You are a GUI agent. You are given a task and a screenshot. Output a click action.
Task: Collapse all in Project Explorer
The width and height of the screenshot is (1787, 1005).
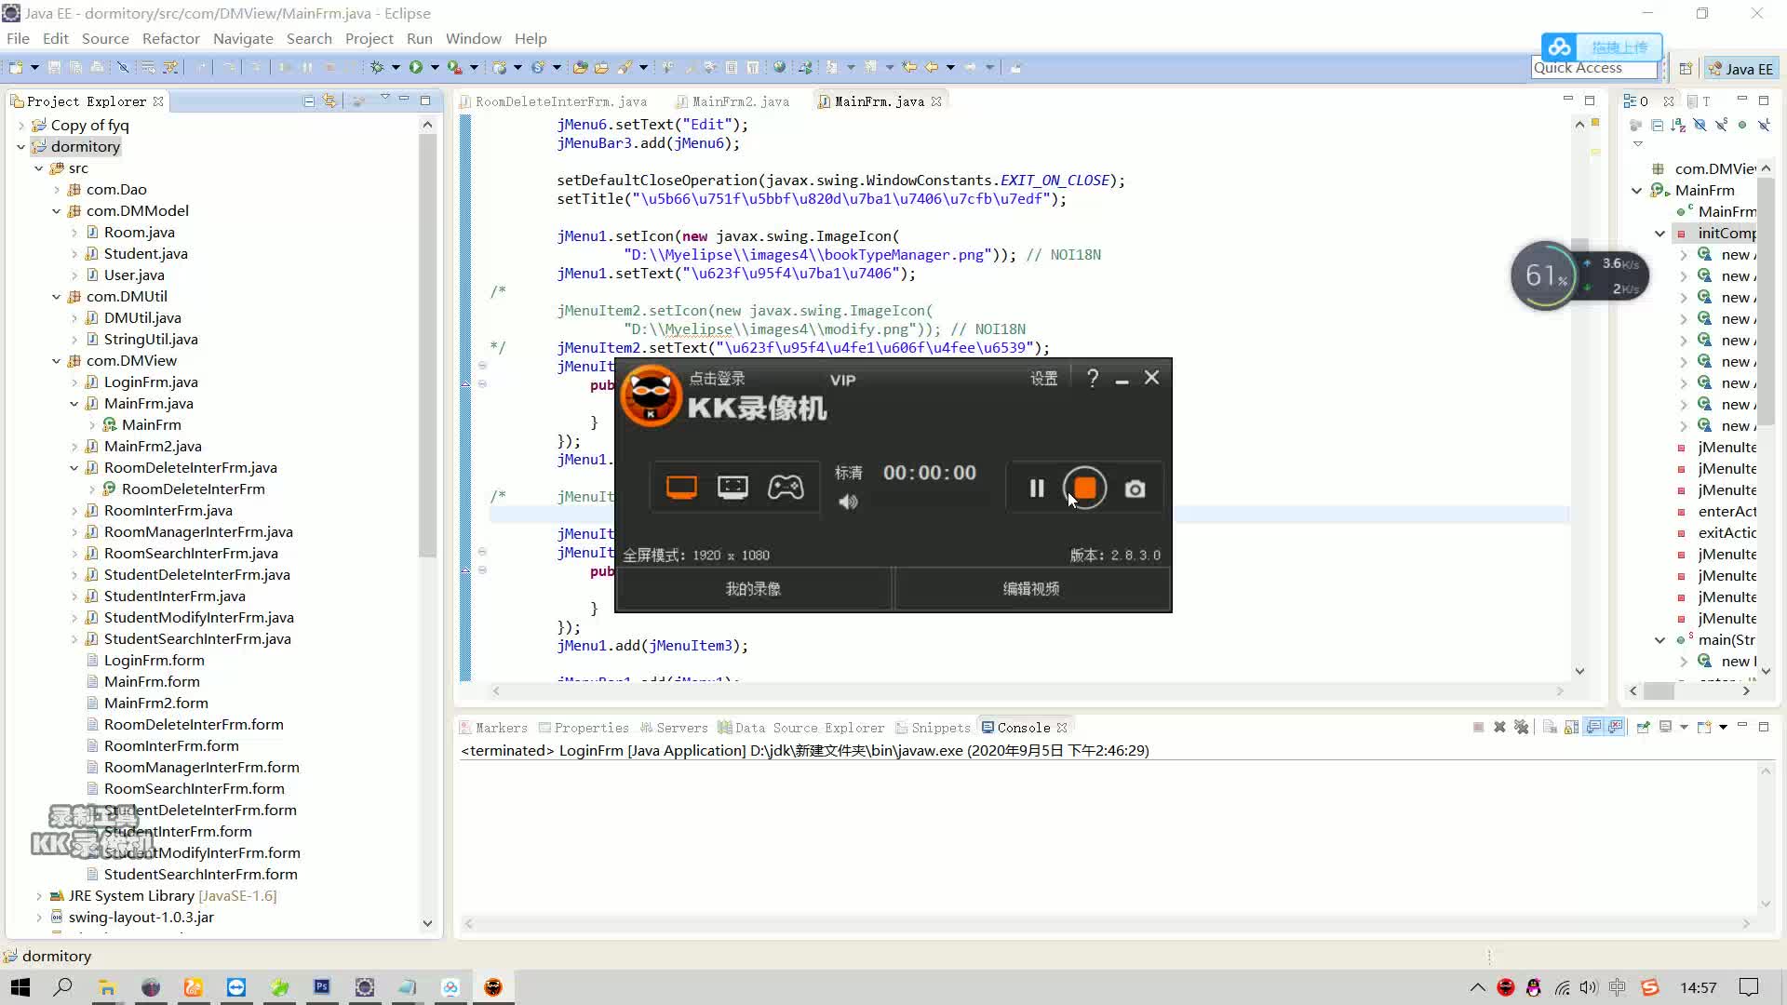pos(309,100)
